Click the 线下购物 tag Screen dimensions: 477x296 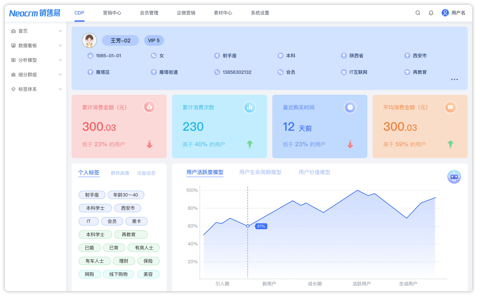click(x=119, y=274)
